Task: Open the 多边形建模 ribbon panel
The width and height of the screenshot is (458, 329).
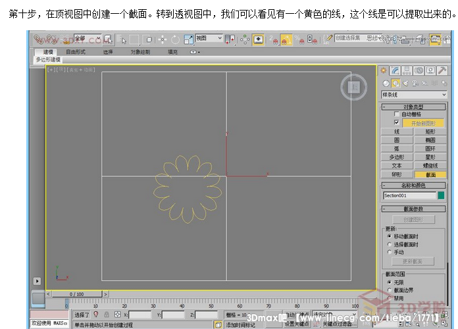Action: pyautogui.click(x=48, y=60)
